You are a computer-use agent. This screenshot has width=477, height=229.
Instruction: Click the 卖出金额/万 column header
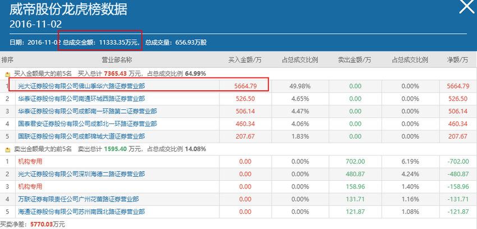(x=355, y=60)
